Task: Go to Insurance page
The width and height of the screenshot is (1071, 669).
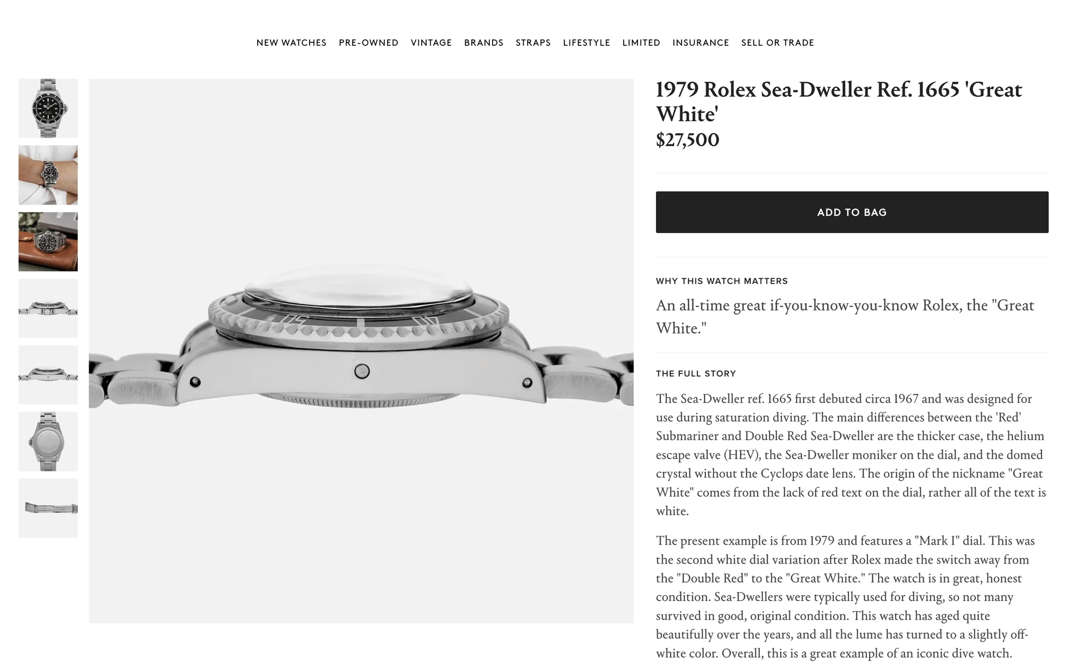Action: pyautogui.click(x=701, y=43)
